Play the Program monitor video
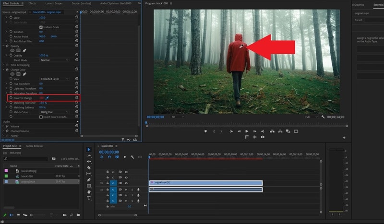The height and width of the screenshot is (224, 384). pos(247,131)
